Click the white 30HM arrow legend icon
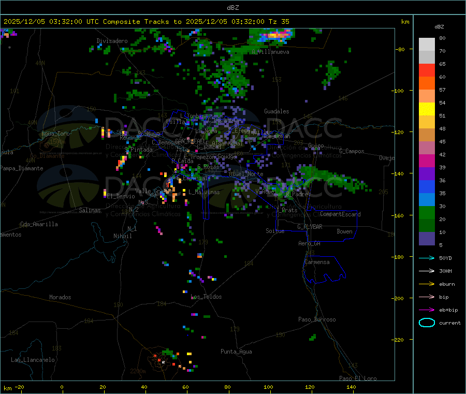The height and width of the screenshot is (394, 466). pos(427,271)
